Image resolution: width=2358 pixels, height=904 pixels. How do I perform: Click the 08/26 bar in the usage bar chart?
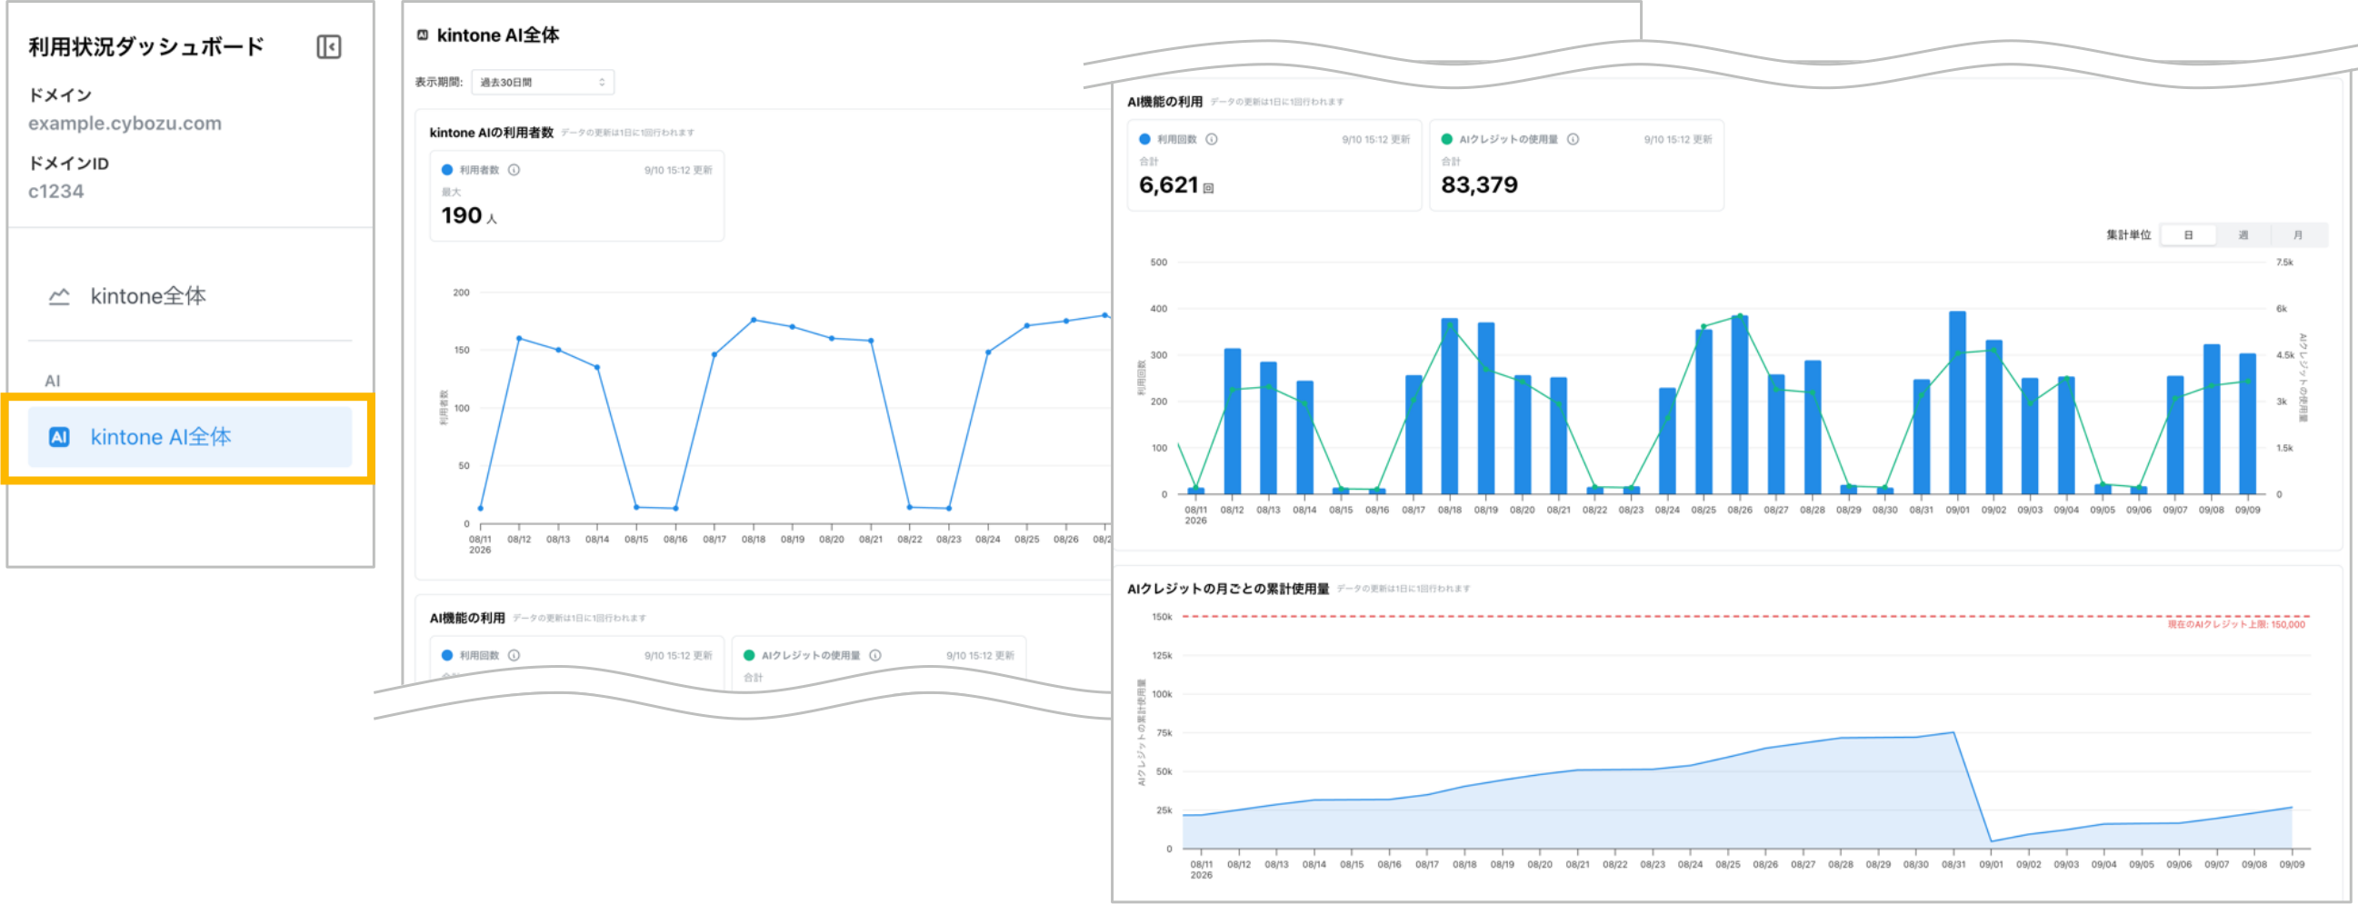pyautogui.click(x=1739, y=405)
